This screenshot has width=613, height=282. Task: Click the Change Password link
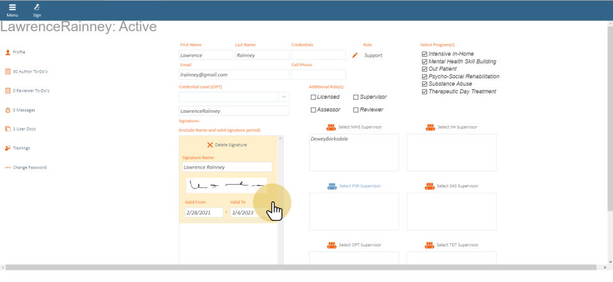tap(29, 167)
